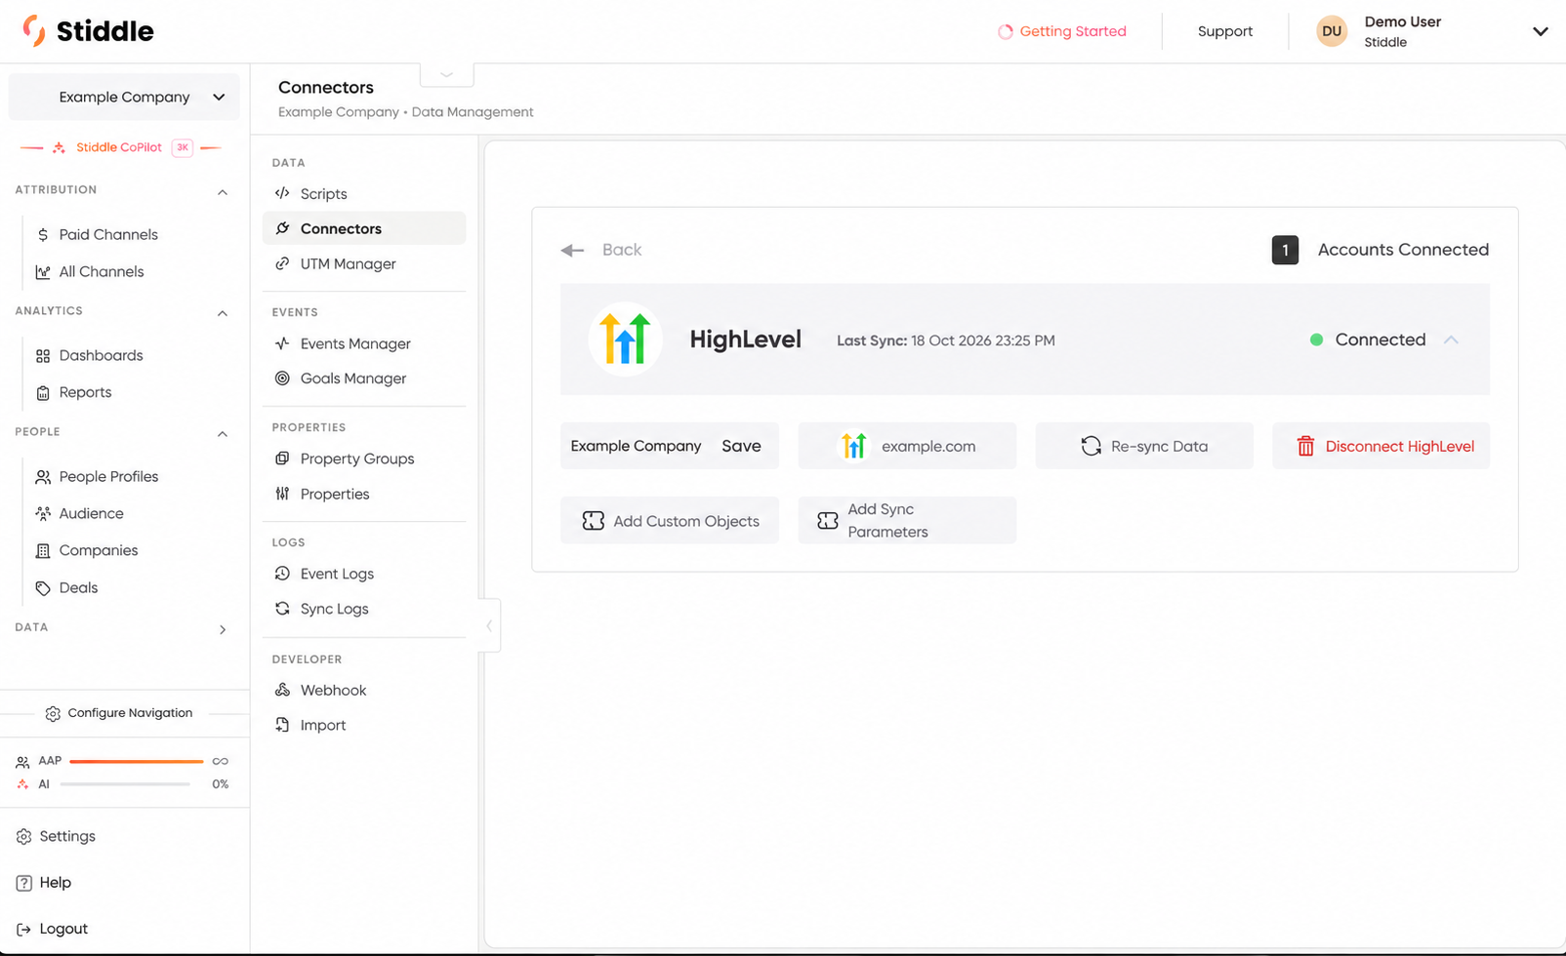Screen dimensions: 1566x956
Task: Go to Dashboards
Action: click(101, 355)
